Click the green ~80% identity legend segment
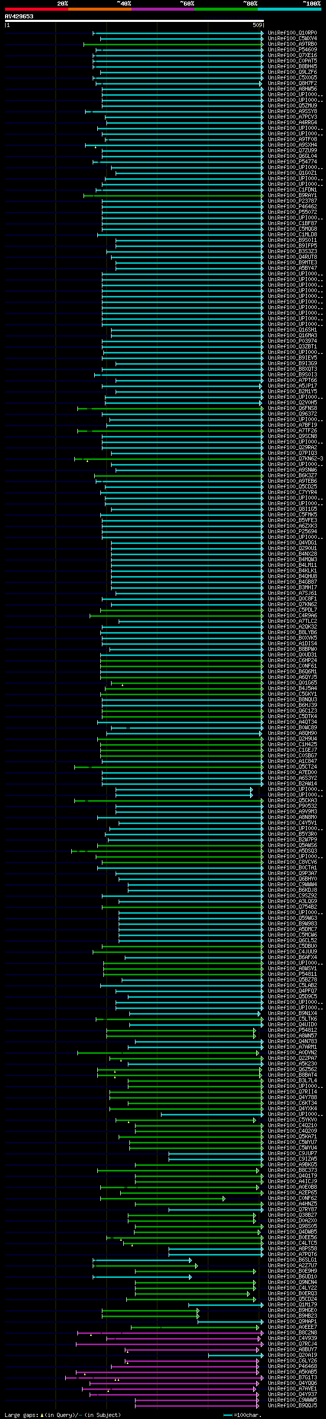 click(226, 9)
